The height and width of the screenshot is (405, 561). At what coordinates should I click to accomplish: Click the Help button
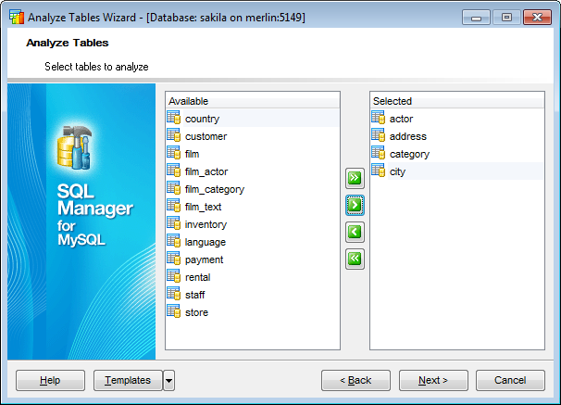[50, 380]
